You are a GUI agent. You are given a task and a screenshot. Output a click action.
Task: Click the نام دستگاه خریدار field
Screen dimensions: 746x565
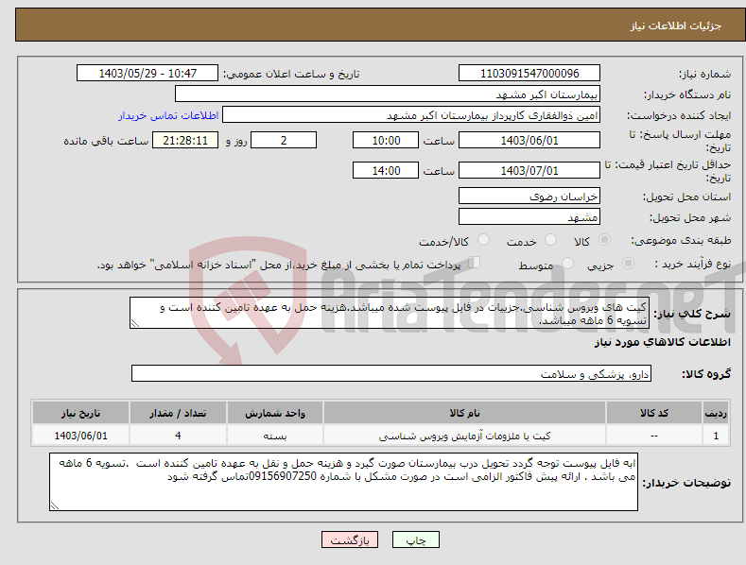point(388,94)
